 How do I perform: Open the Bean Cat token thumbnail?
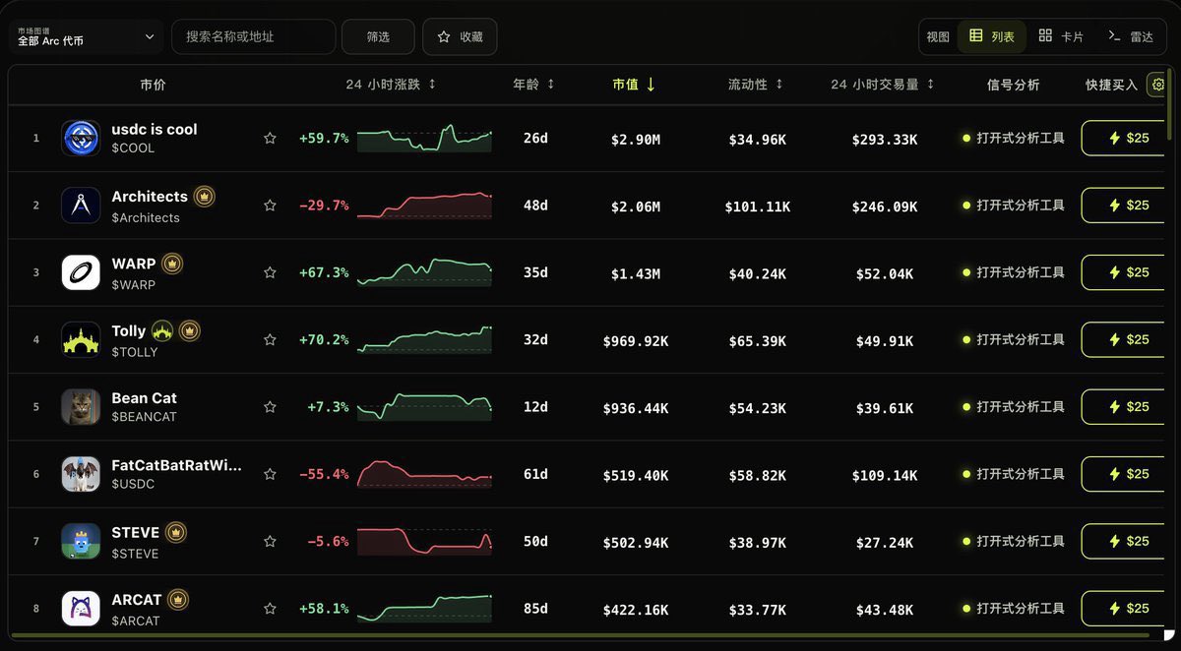tap(81, 407)
